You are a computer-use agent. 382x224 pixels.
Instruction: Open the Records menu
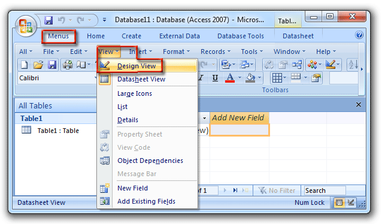216,52
